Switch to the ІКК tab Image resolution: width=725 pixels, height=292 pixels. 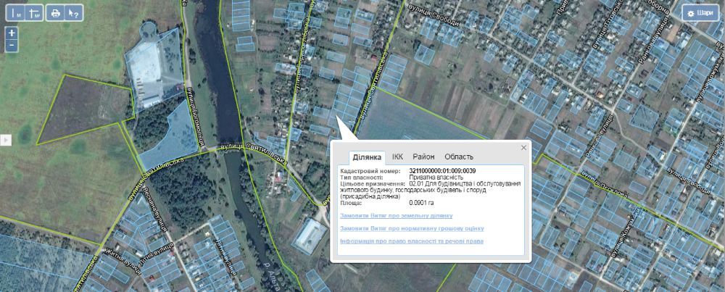[397, 157]
